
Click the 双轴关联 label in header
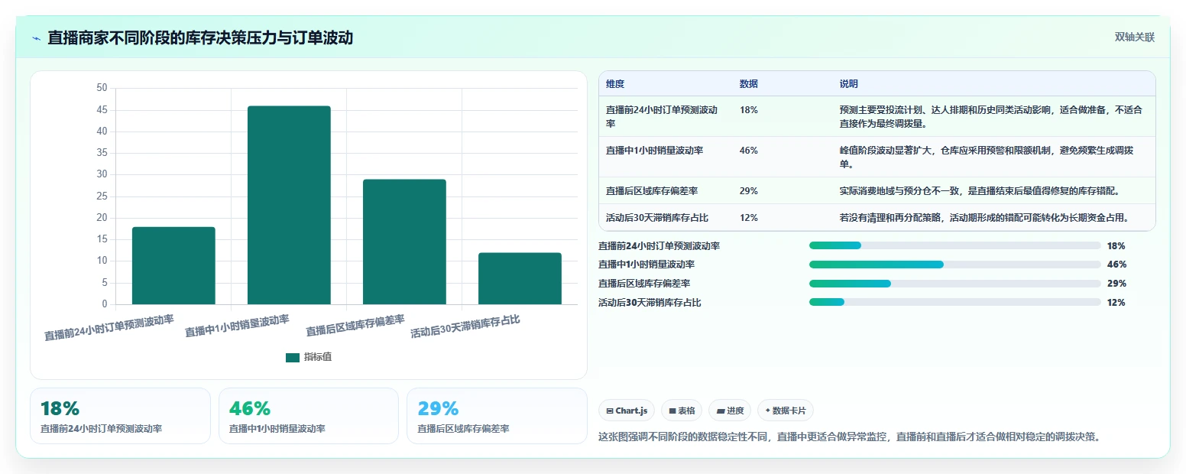(1134, 37)
